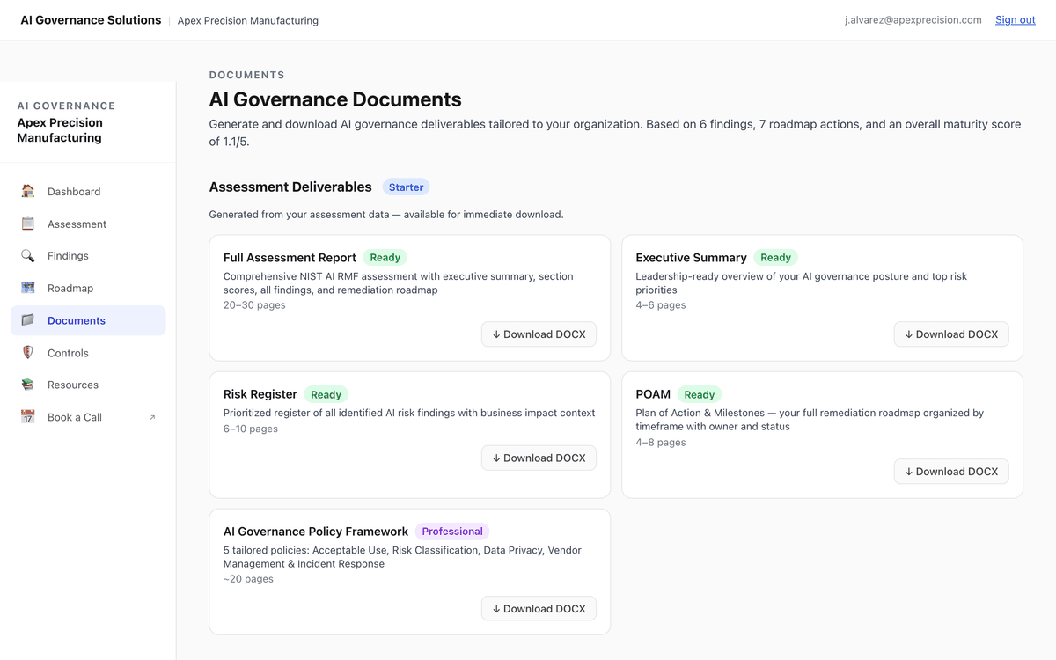Image resolution: width=1056 pixels, height=660 pixels.
Task: Click the '4–6 pages' text
Action: (661, 305)
